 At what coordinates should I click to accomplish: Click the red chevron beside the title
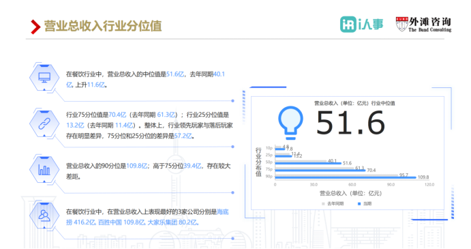(x=35, y=27)
